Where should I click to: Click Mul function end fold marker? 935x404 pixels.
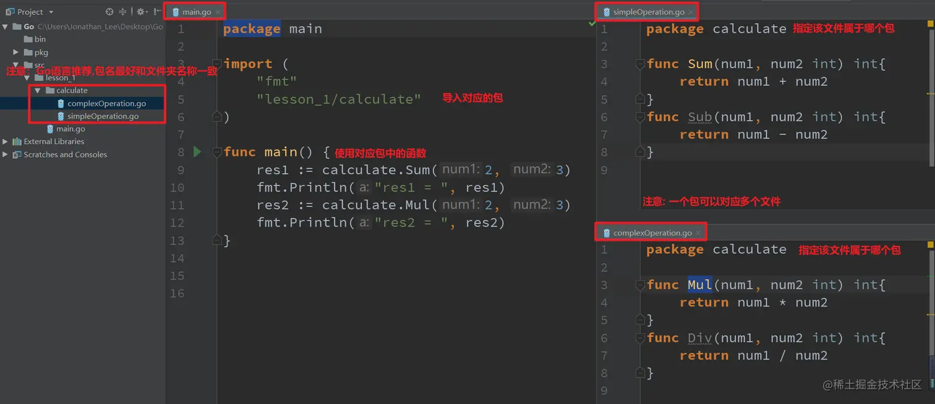pos(639,319)
